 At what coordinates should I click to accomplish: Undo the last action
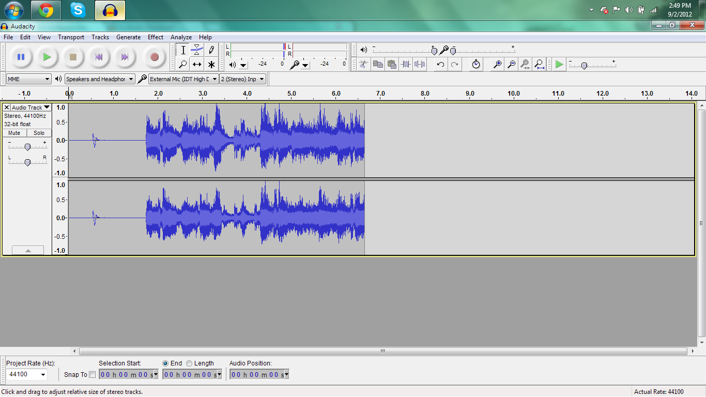coord(440,64)
